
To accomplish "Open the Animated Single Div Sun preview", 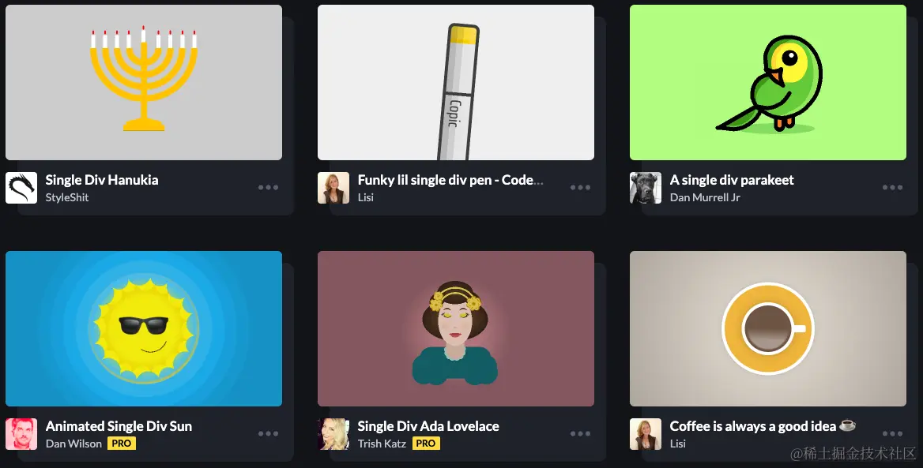I will 144,328.
